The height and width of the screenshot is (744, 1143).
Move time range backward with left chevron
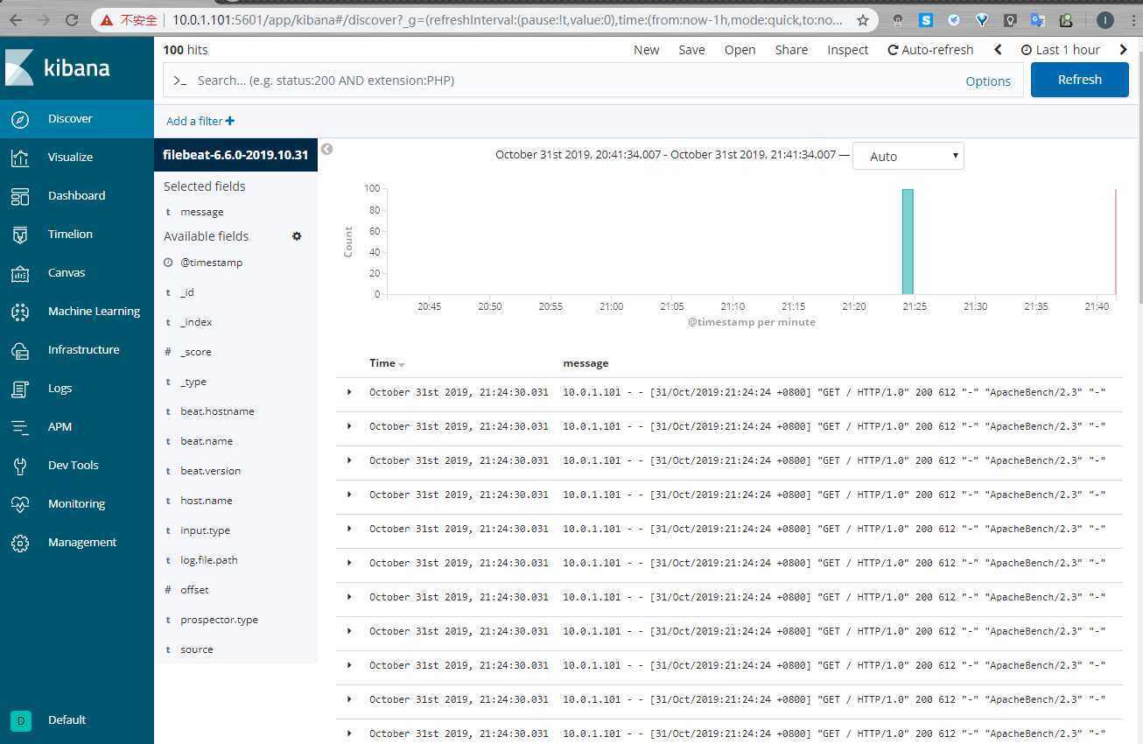[x=998, y=50]
